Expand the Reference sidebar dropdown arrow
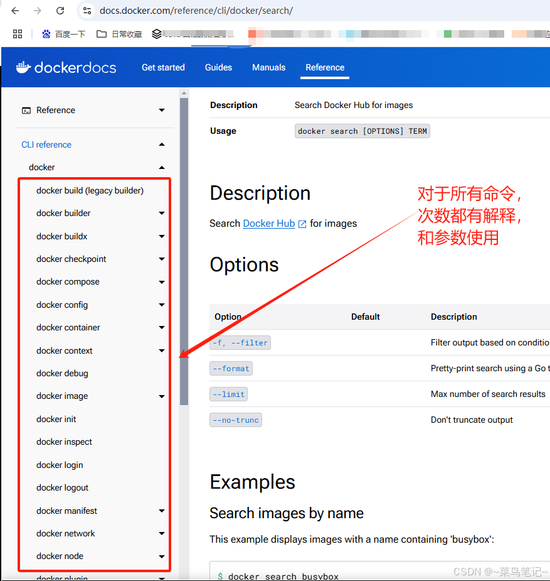Screen dimensions: 550x581 pyautogui.click(x=162, y=110)
